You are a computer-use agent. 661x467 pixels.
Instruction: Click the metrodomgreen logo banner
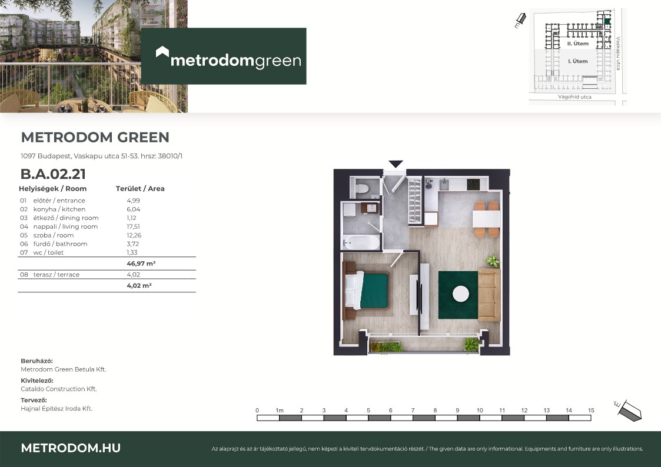223,56
